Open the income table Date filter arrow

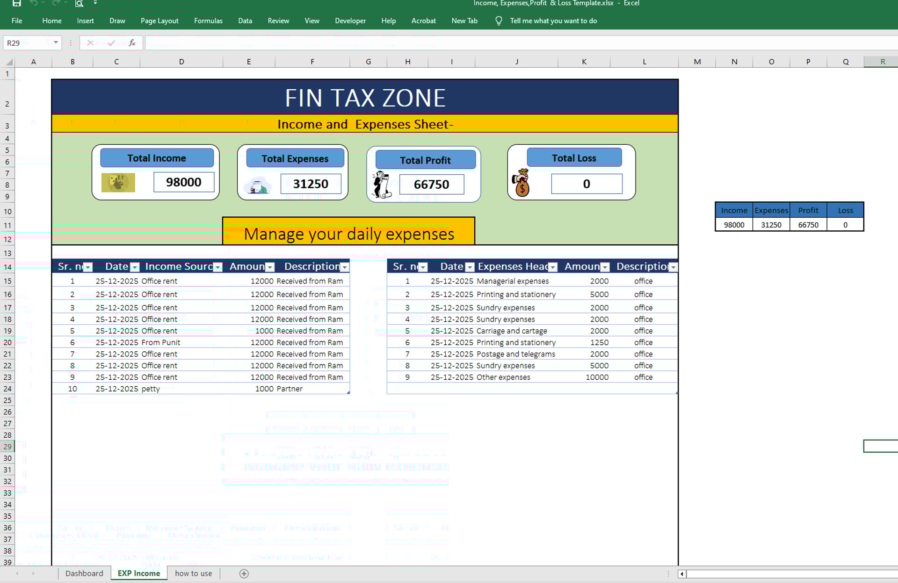(135, 267)
